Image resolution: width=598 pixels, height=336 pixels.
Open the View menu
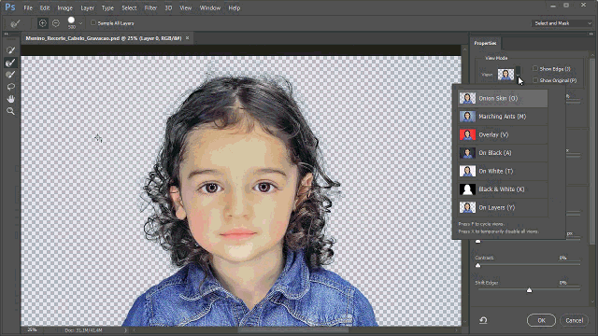click(x=186, y=7)
